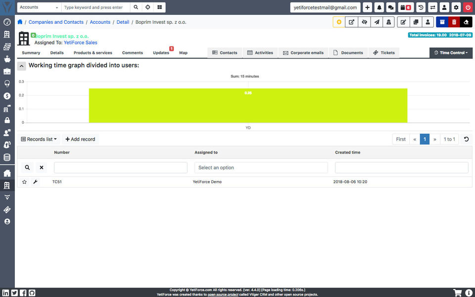Screen dimensions: 475x297
Task: Go to home icon in sidebar
Action: [7, 173]
